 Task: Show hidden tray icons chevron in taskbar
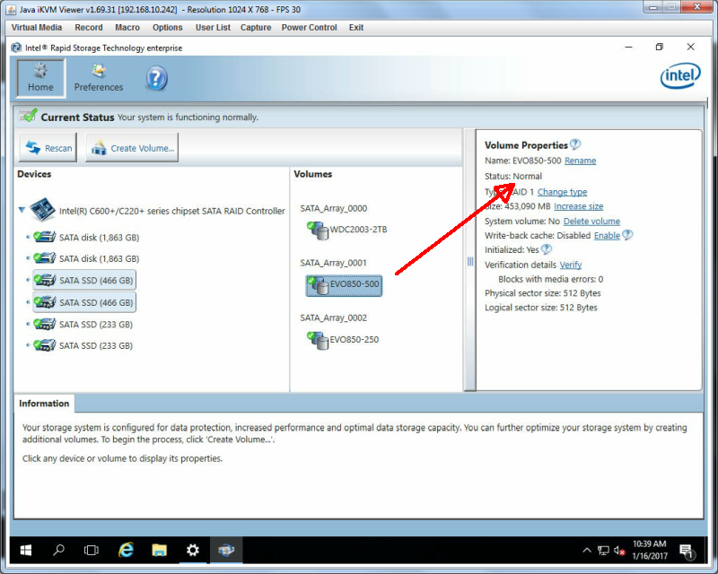point(587,550)
